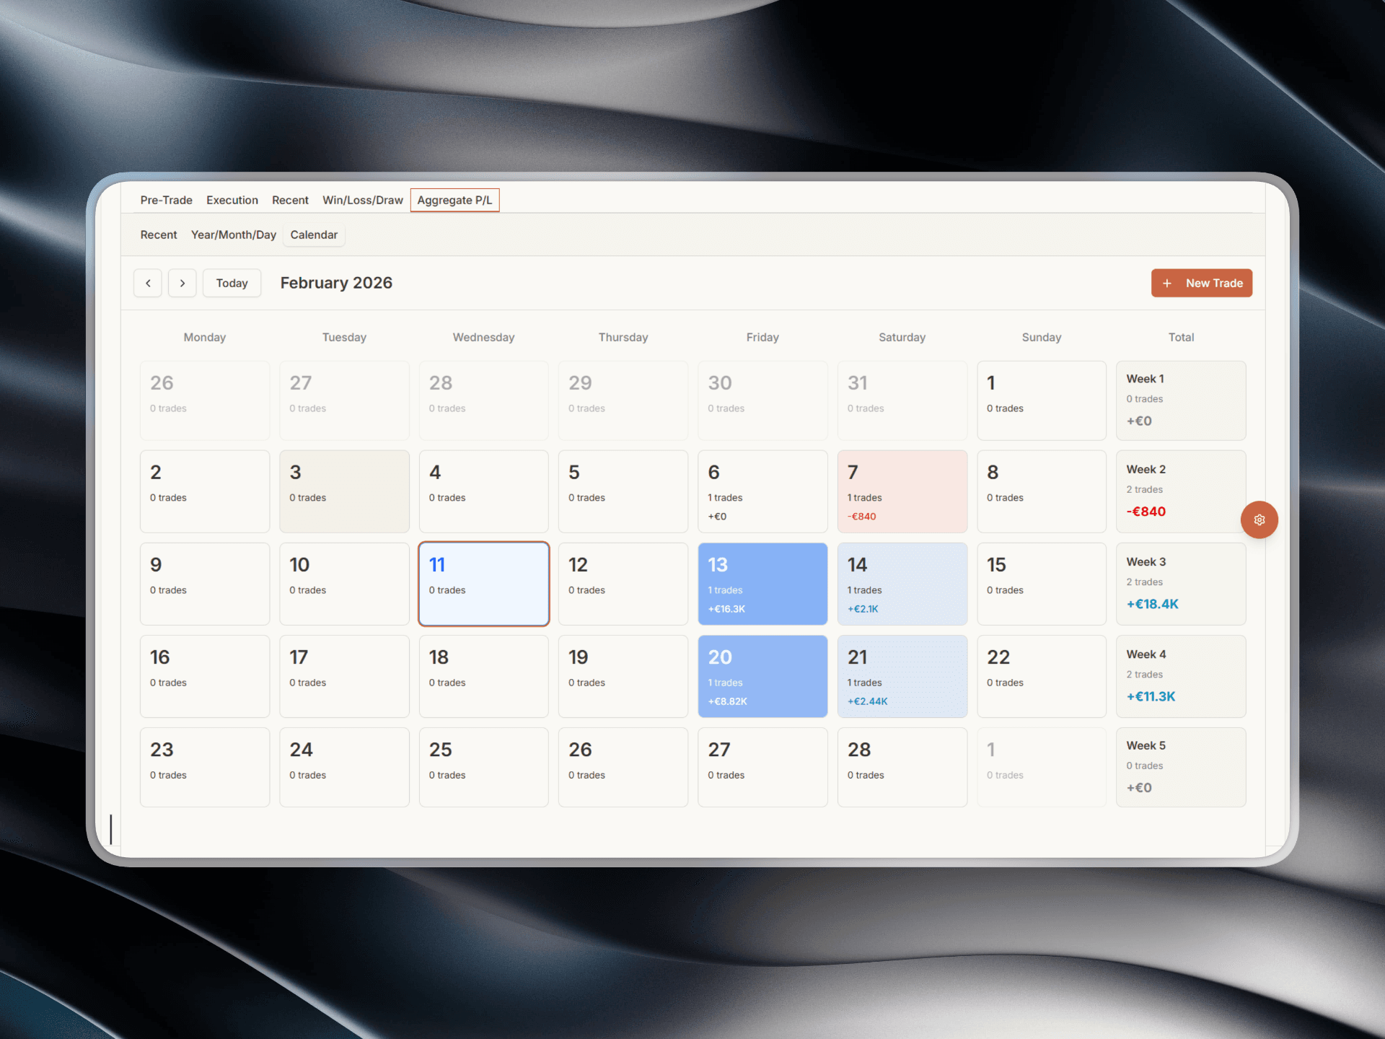This screenshot has width=1385, height=1039.
Task: Open the Win/Loss/Draw view
Action: (x=363, y=200)
